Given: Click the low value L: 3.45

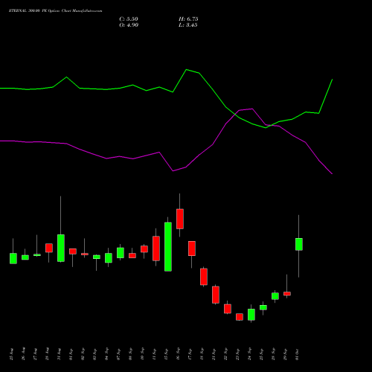Looking at the screenshot, I should click(188, 25).
